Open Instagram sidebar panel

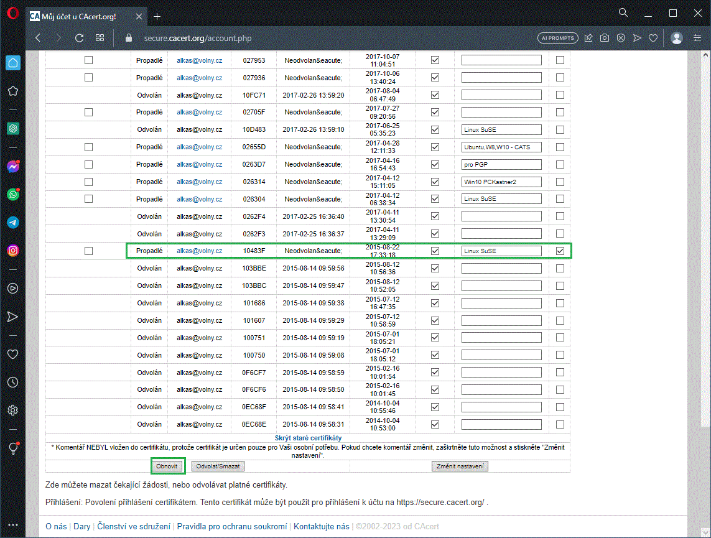point(12,251)
